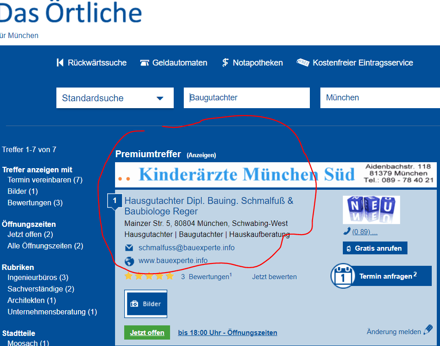This screenshot has width=440, height=346.
Task: Click the pencil icon next to Änderung melden
Action: click(428, 330)
